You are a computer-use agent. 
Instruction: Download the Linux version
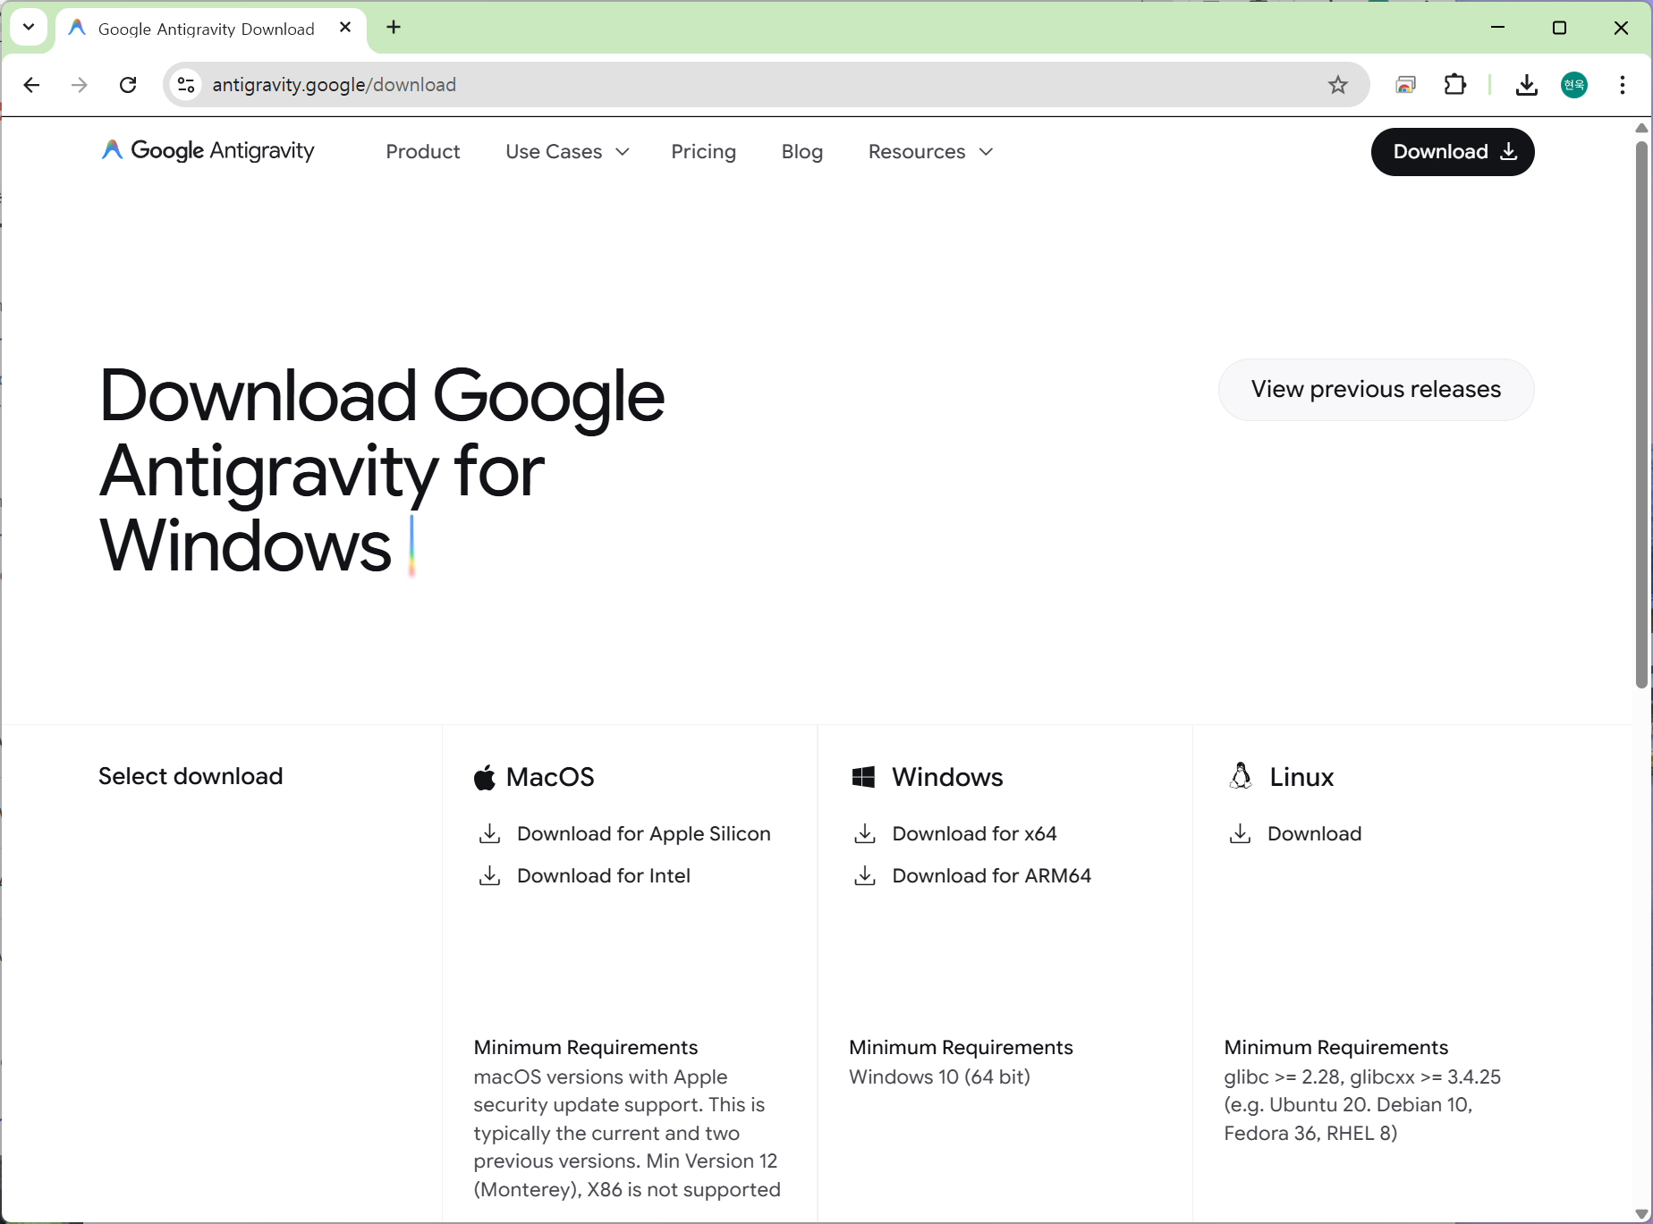(1314, 833)
